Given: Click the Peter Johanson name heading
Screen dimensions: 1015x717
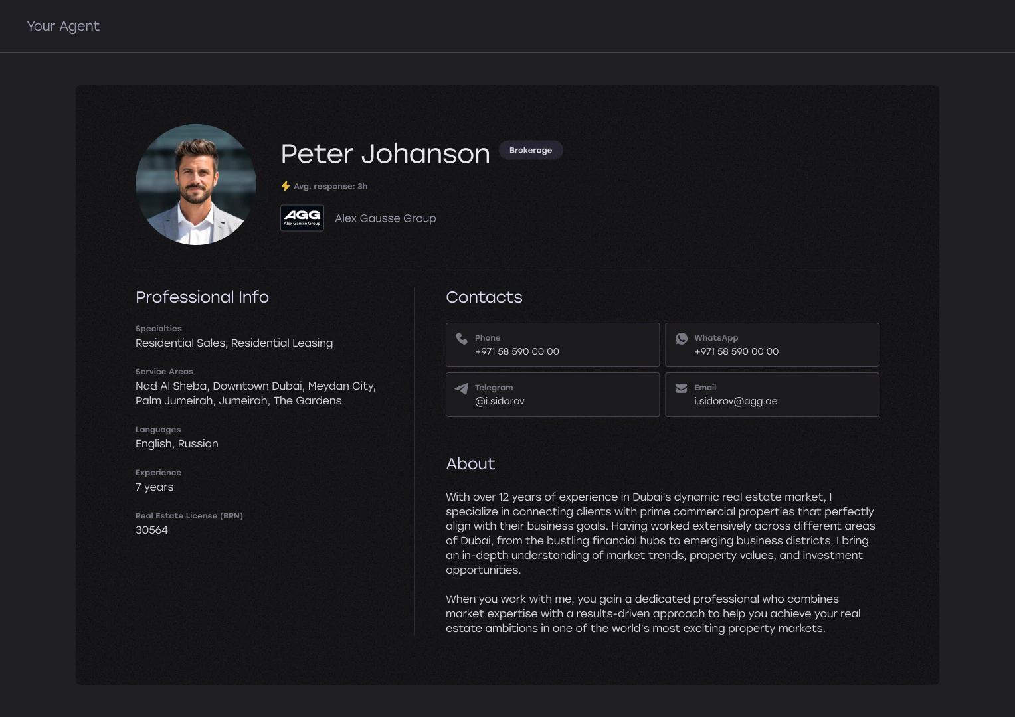Looking at the screenshot, I should coord(385,154).
